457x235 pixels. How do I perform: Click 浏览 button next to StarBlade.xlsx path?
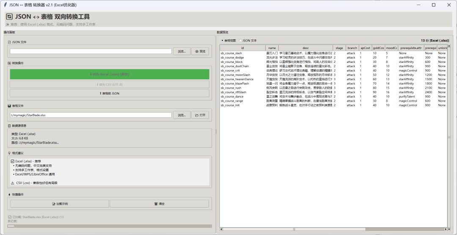(x=182, y=115)
